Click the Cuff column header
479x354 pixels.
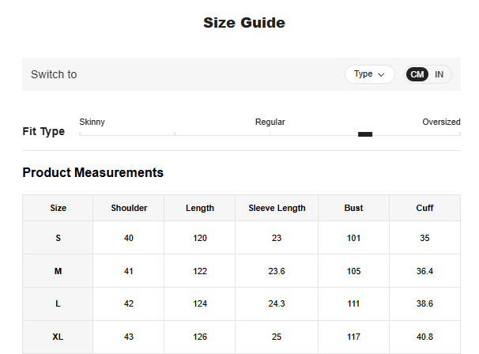click(424, 208)
